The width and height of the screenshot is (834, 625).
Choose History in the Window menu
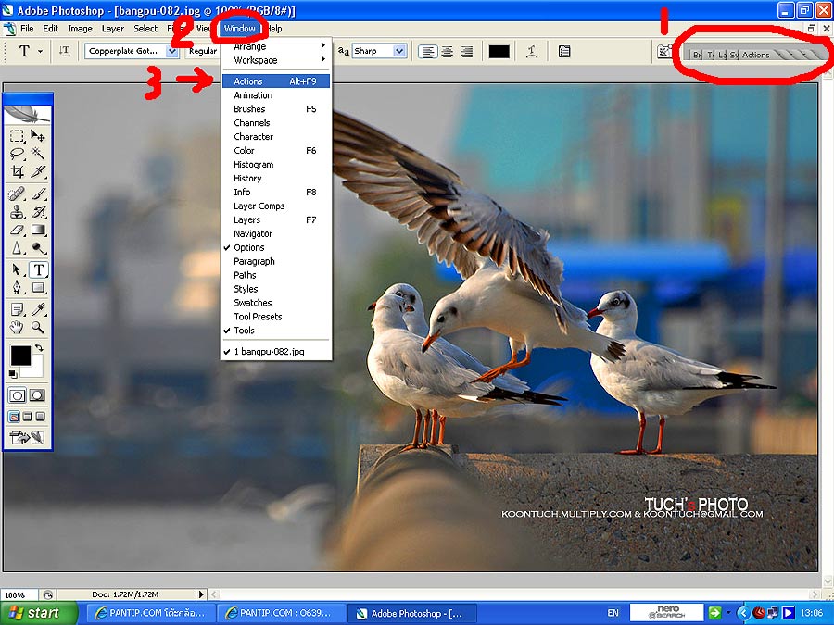pyautogui.click(x=275, y=179)
